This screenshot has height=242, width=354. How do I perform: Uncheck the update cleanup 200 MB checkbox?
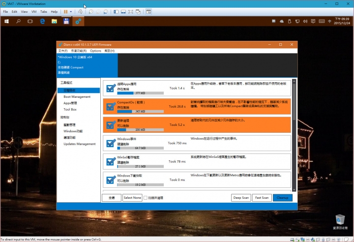pos(111,125)
